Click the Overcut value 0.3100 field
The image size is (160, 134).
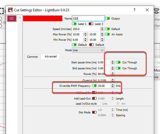tap(104, 80)
